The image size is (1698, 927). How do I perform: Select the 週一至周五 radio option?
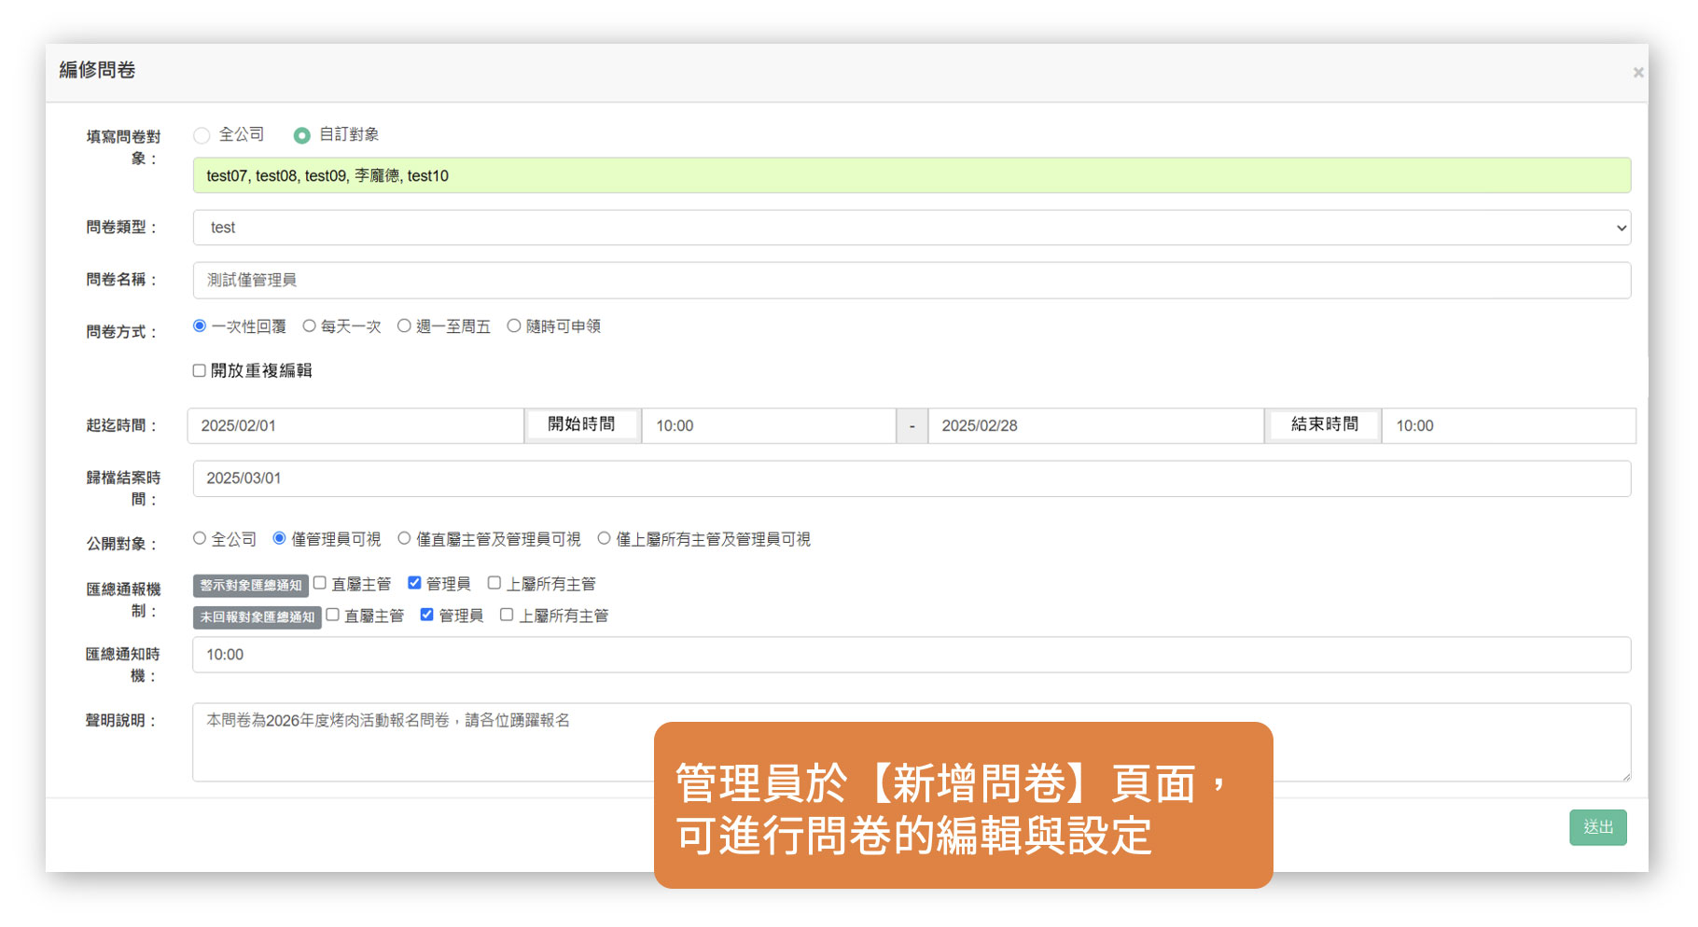tap(404, 326)
